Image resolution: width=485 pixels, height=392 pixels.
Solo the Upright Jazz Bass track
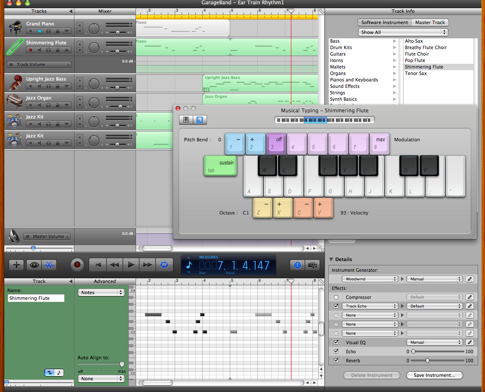point(49,86)
